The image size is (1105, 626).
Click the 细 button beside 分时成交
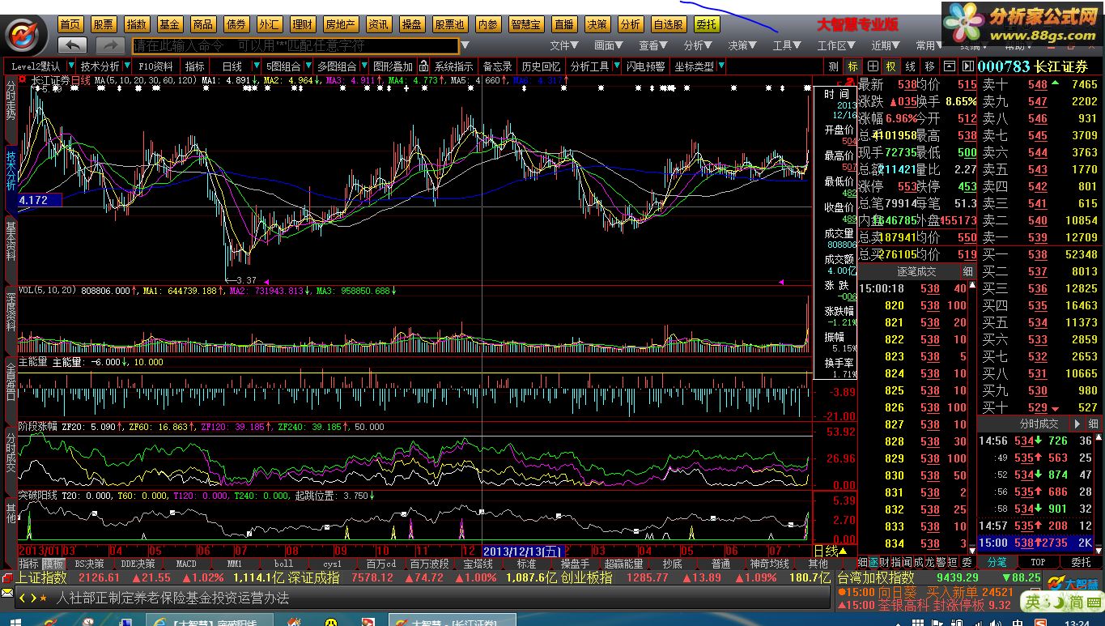coord(1093,424)
